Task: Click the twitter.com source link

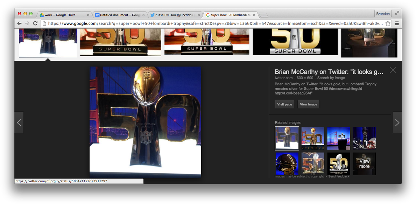Action: click(284, 78)
